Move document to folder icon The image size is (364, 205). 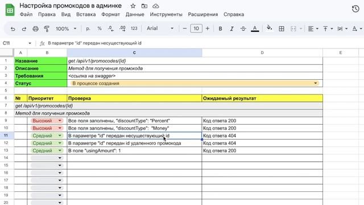144,6
